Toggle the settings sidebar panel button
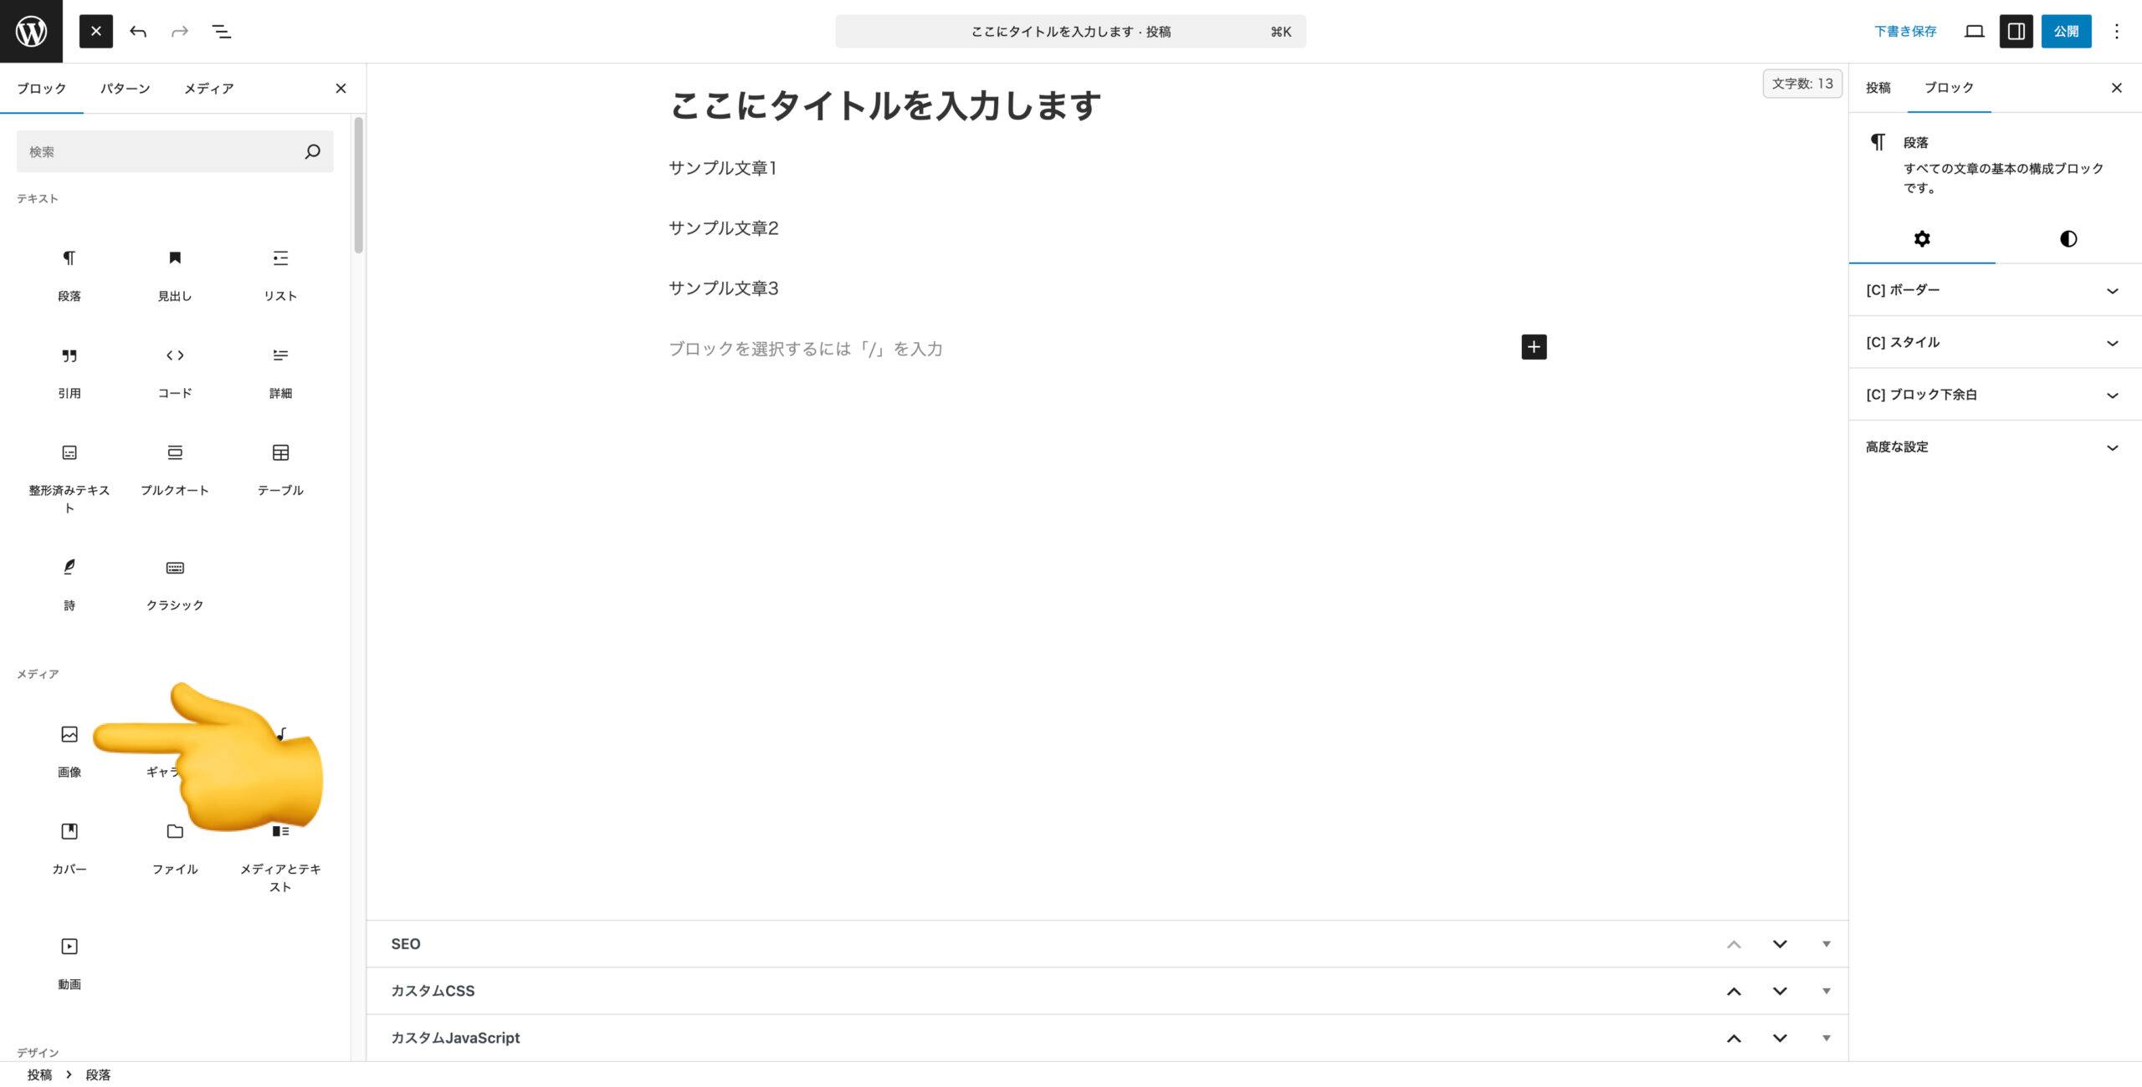Screen dimensions: 2142x1087 coord(2016,32)
